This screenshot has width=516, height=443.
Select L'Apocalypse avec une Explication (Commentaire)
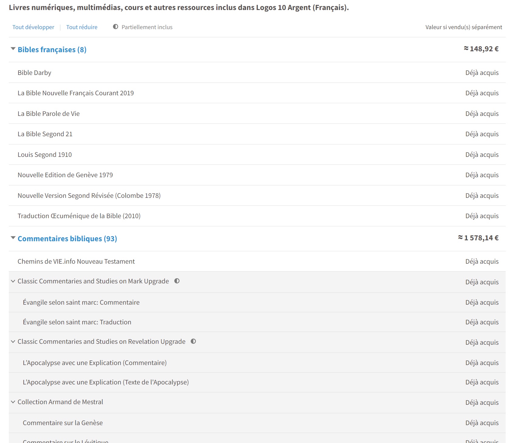click(95, 363)
